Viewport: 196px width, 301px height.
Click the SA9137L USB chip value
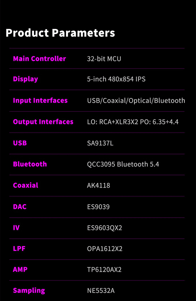tap(100, 143)
